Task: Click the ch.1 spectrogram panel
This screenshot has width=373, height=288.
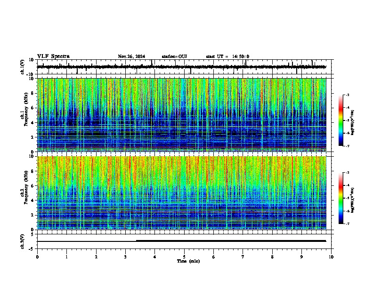Action: point(181,115)
